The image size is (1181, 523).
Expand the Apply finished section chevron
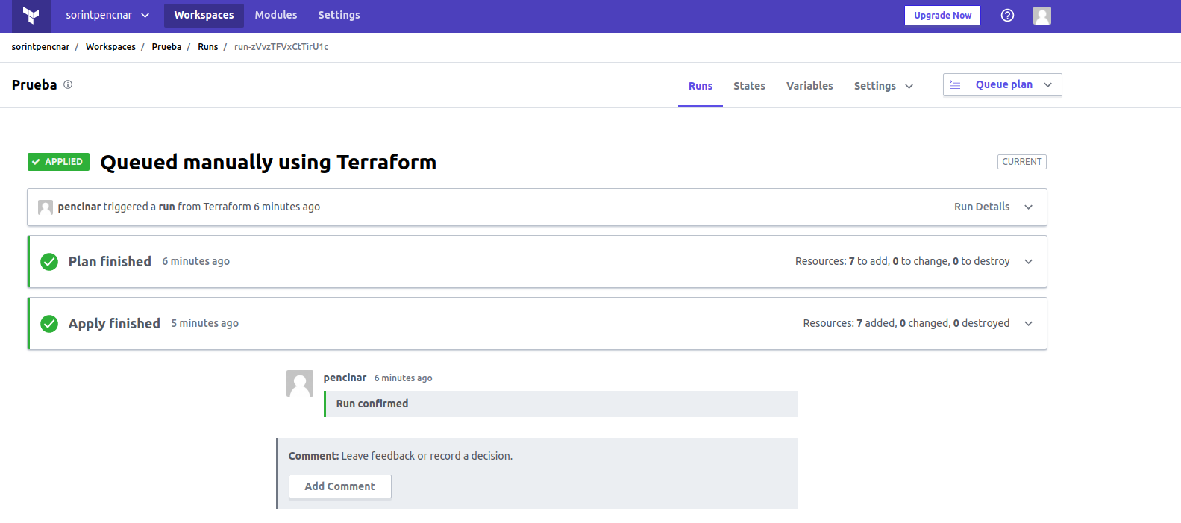[x=1029, y=324]
